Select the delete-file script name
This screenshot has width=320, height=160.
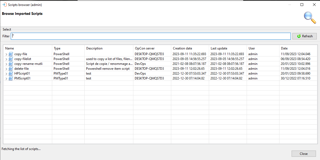[21, 69]
